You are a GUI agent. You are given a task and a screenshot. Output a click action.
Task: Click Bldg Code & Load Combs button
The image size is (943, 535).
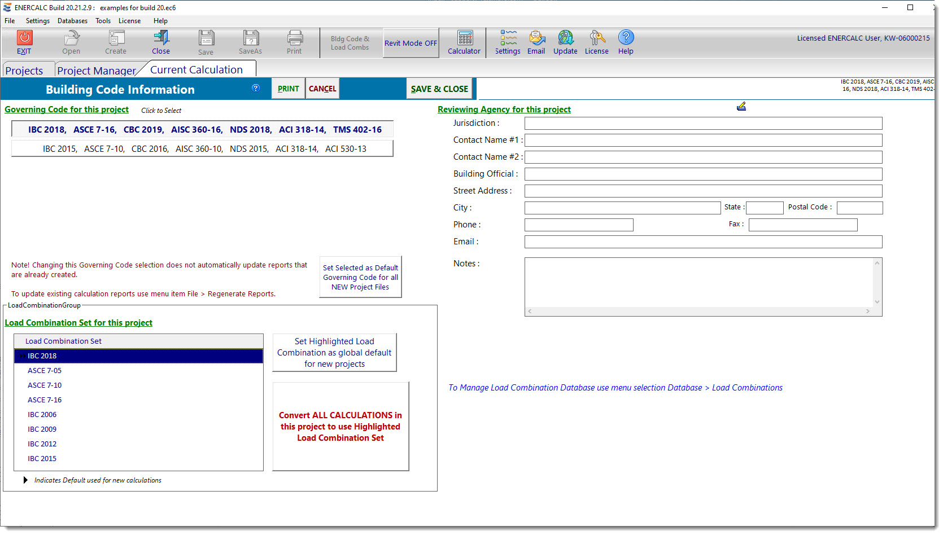point(350,43)
